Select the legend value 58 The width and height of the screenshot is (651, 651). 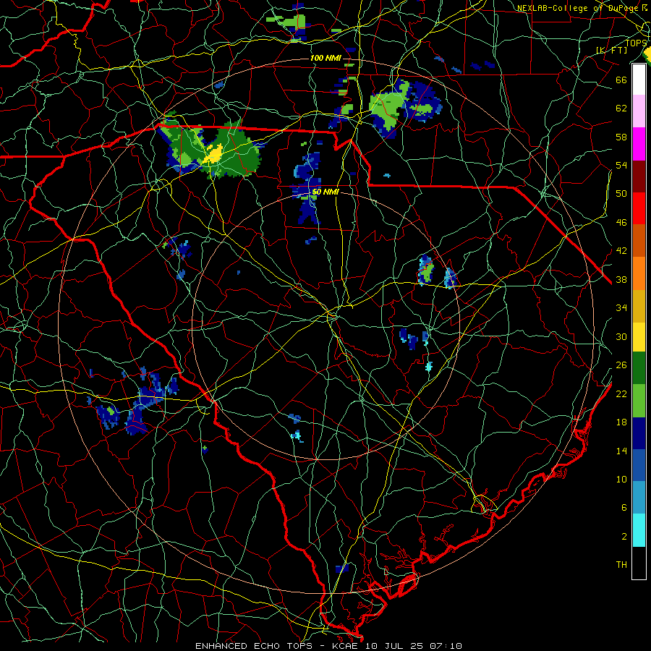621,137
